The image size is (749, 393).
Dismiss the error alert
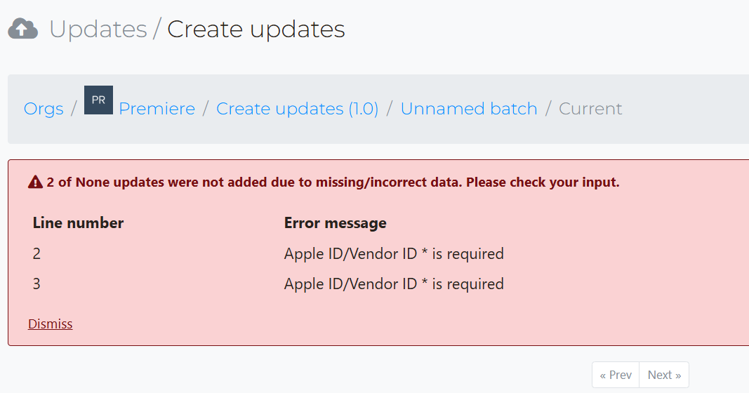(50, 324)
